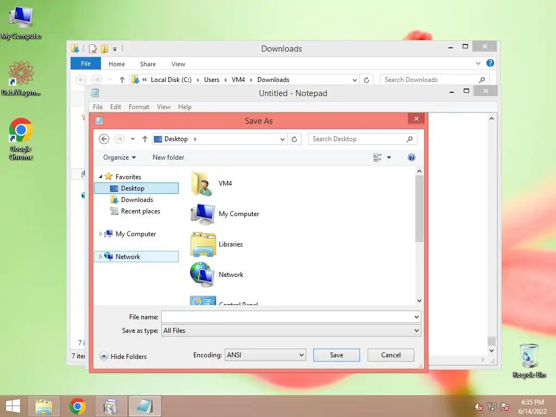Click the Search Desktop magnifier icon
This screenshot has height=417, width=556.
409,139
